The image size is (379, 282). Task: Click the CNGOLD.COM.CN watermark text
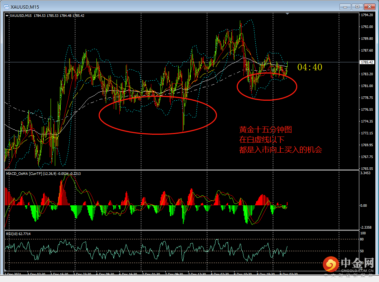[357, 271]
